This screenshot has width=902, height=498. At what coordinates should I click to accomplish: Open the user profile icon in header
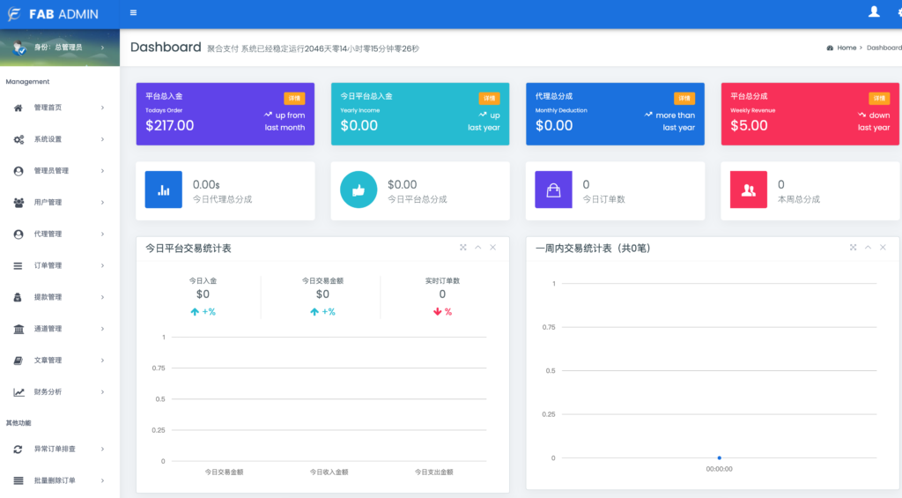pos(874,11)
